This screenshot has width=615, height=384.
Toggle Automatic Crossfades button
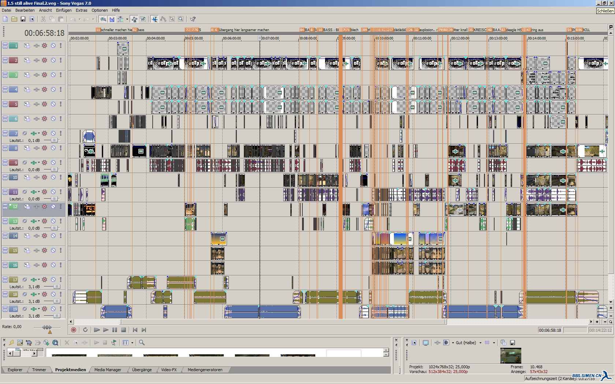click(112, 19)
